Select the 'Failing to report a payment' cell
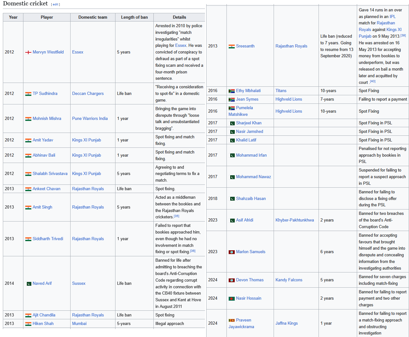 (383, 99)
